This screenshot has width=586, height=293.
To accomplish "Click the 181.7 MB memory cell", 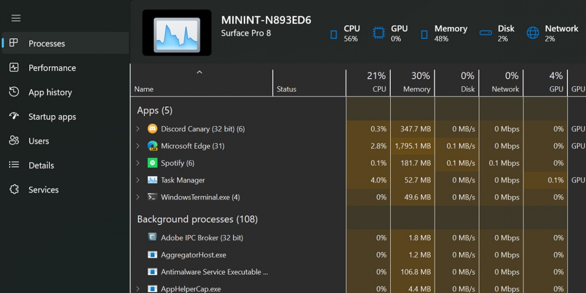I will 413,163.
